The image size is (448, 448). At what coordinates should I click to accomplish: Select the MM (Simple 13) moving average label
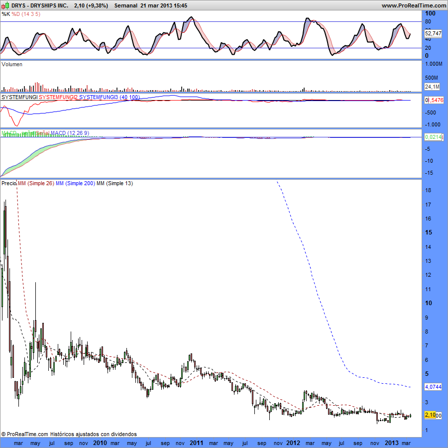click(x=115, y=183)
